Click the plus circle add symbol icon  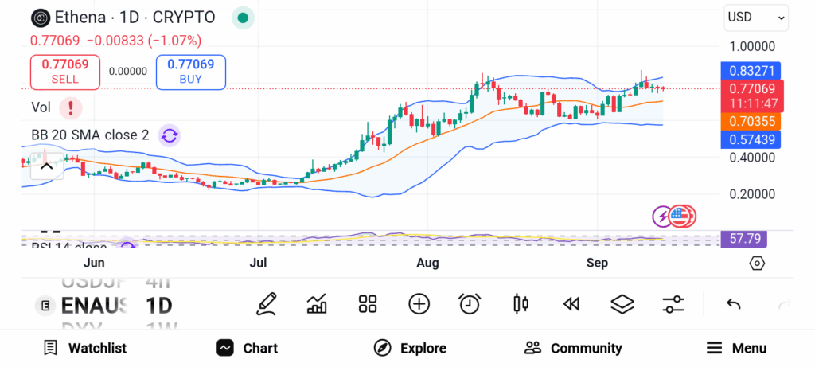tap(419, 303)
